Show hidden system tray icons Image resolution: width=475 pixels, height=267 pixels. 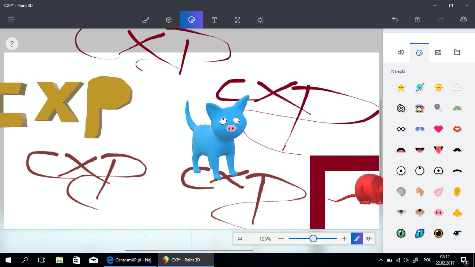pyautogui.click(x=380, y=260)
